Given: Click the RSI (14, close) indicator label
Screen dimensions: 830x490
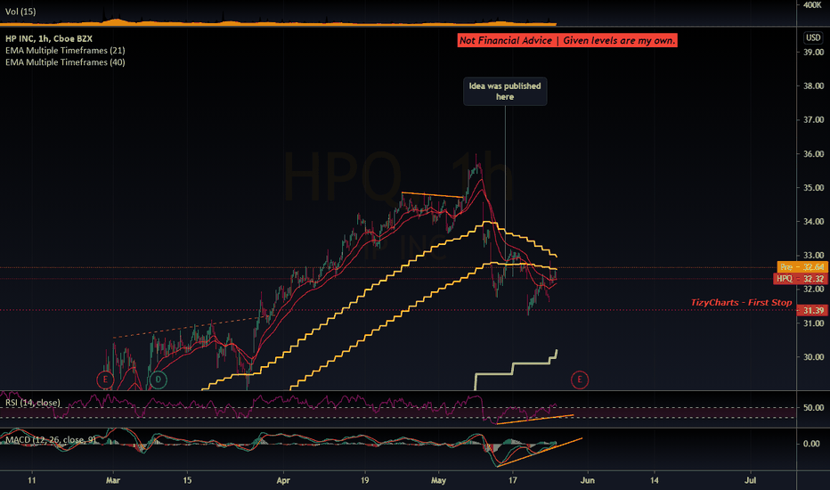Looking at the screenshot, I should [33, 403].
